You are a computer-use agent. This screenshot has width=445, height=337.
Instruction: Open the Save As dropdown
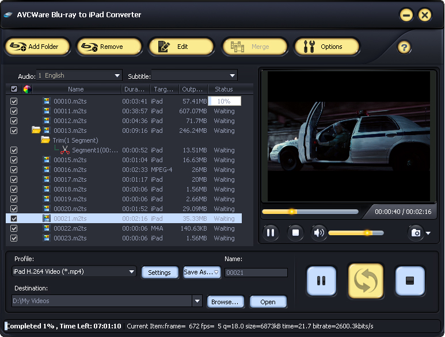[202, 272]
